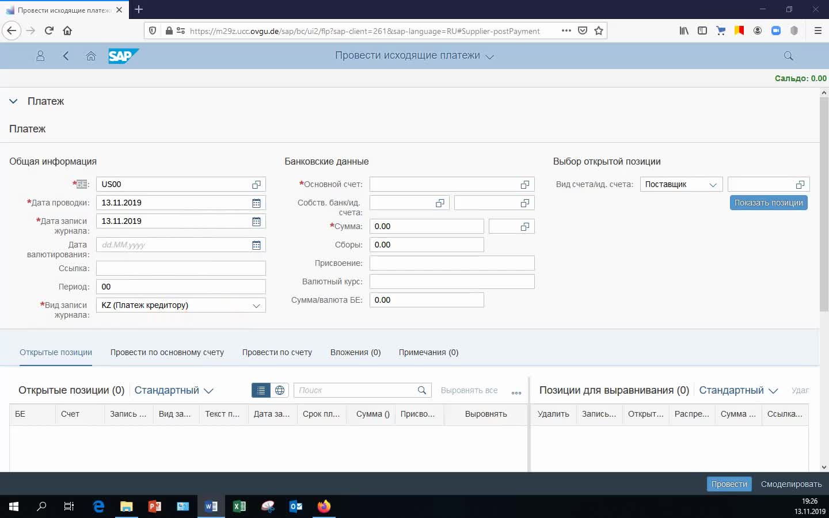Open calendar for Дата проводки
Screen dimensions: 829x518
point(256,203)
